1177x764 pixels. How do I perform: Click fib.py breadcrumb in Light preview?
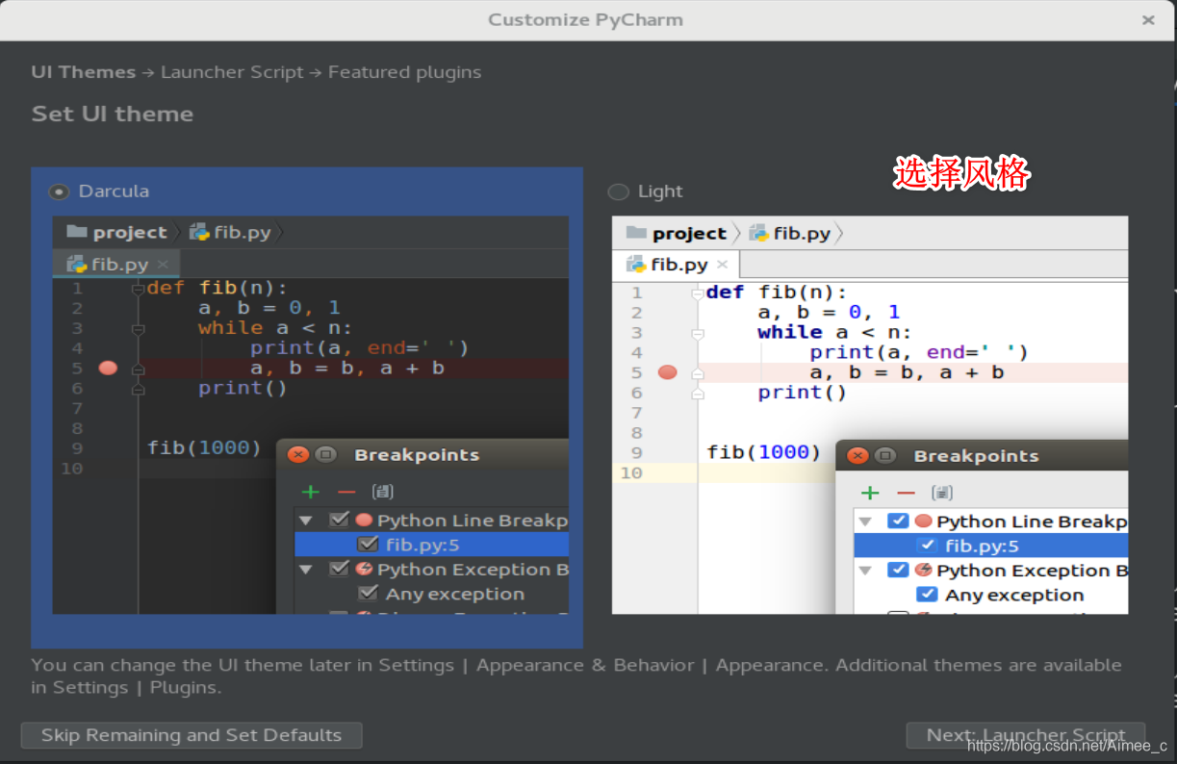point(790,233)
